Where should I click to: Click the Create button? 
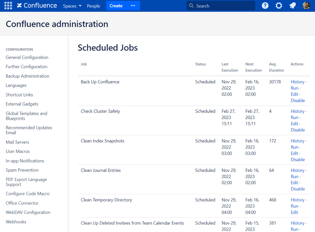click(116, 6)
